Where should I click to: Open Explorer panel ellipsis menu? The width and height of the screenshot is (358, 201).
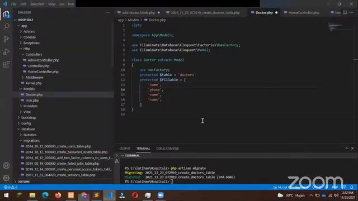(x=108, y=12)
